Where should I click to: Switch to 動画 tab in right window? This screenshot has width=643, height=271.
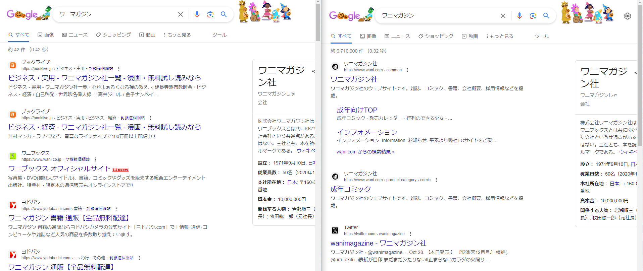point(470,36)
